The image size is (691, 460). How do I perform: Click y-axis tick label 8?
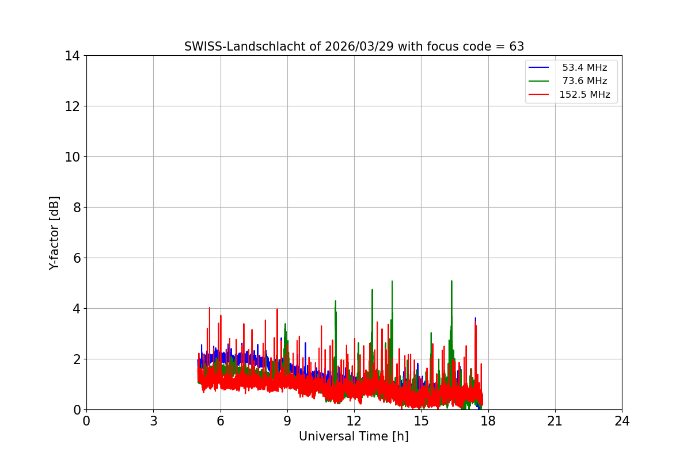[76, 208]
